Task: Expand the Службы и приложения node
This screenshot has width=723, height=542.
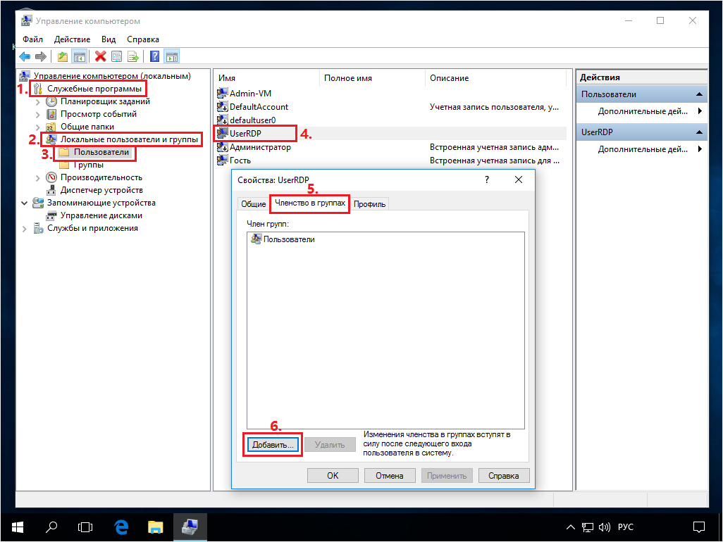Action: pyautogui.click(x=25, y=229)
